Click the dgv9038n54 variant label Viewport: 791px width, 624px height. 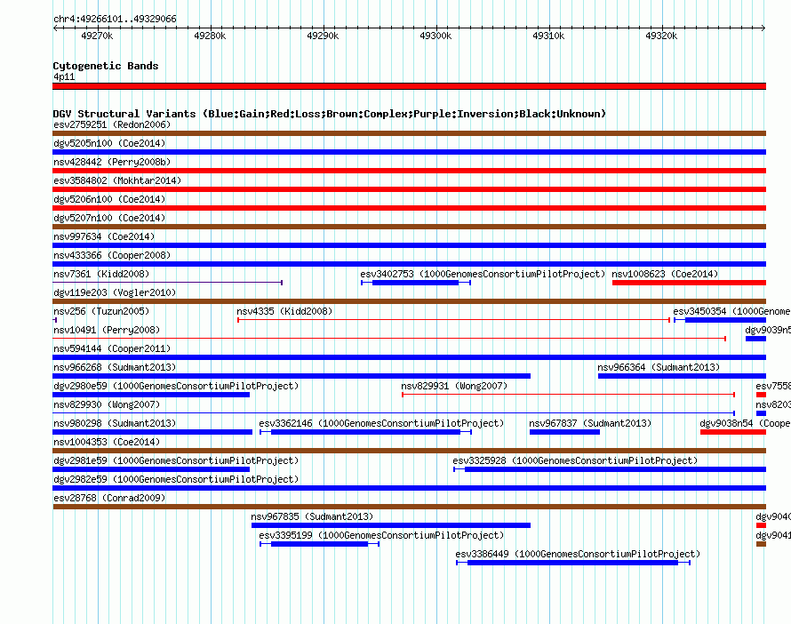[745, 423]
